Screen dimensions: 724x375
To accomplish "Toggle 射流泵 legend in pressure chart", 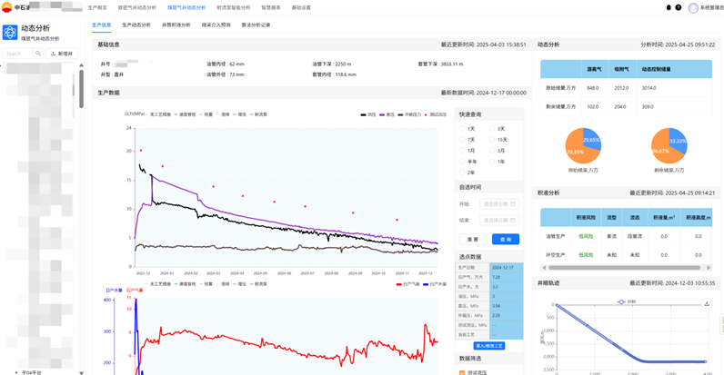I will (257, 114).
